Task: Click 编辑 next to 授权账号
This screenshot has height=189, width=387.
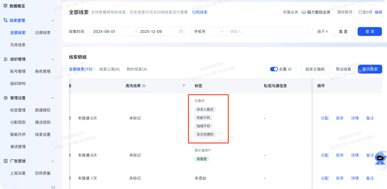Action: [x=378, y=12]
